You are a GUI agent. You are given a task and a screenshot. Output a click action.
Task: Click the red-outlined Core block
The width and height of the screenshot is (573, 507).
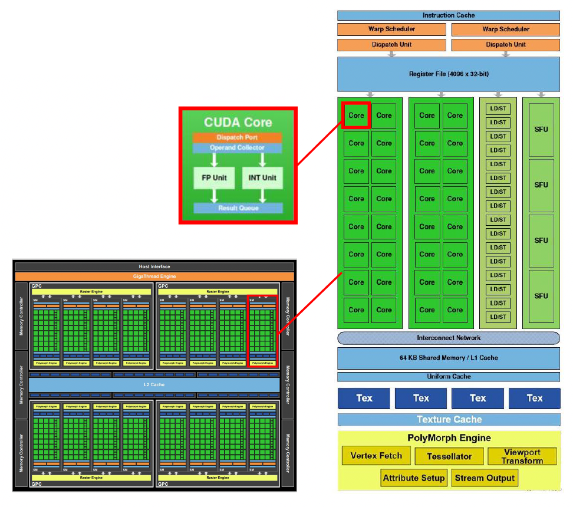pos(356,116)
